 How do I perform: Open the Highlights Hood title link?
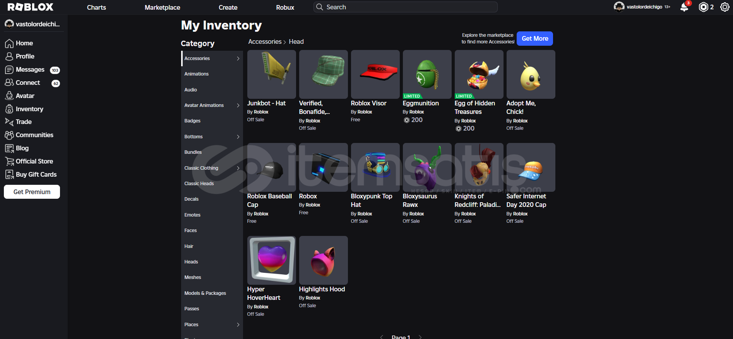tap(322, 289)
